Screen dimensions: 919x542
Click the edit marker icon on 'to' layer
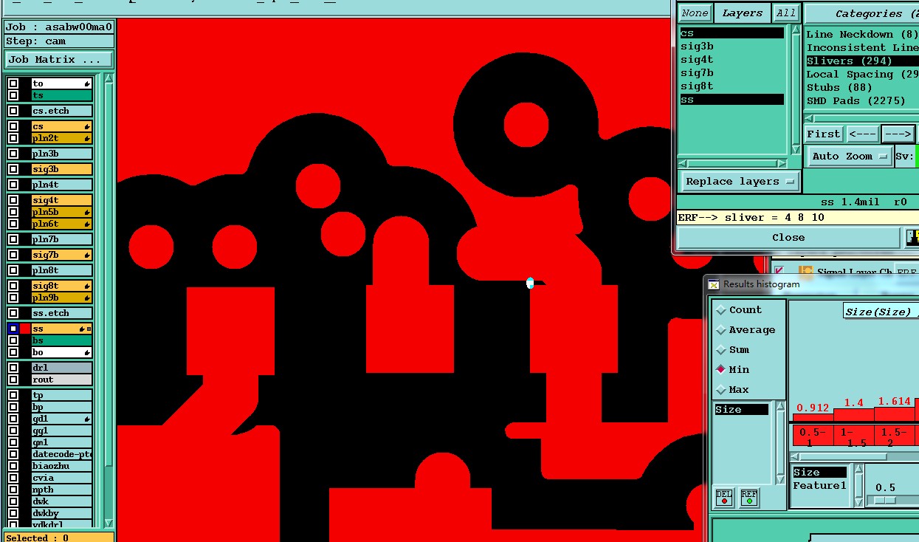87,83
